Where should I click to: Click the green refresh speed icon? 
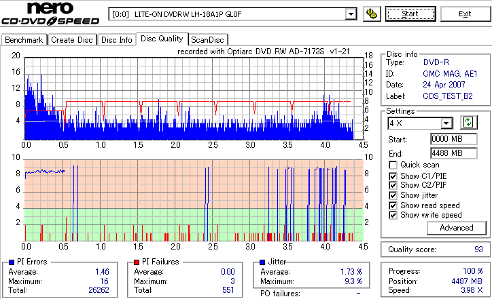[x=468, y=123]
